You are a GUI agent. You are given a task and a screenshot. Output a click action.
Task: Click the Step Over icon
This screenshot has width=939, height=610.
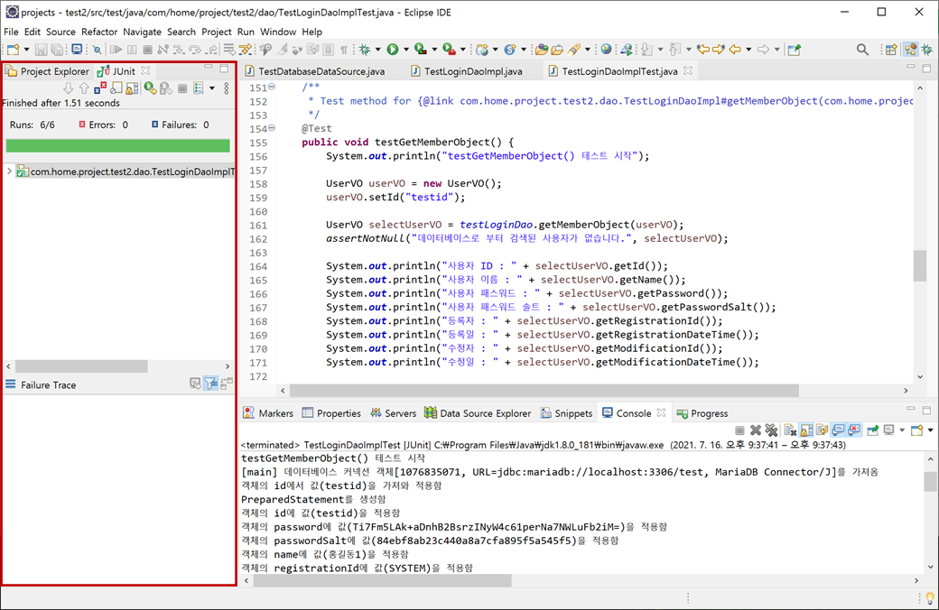195,50
